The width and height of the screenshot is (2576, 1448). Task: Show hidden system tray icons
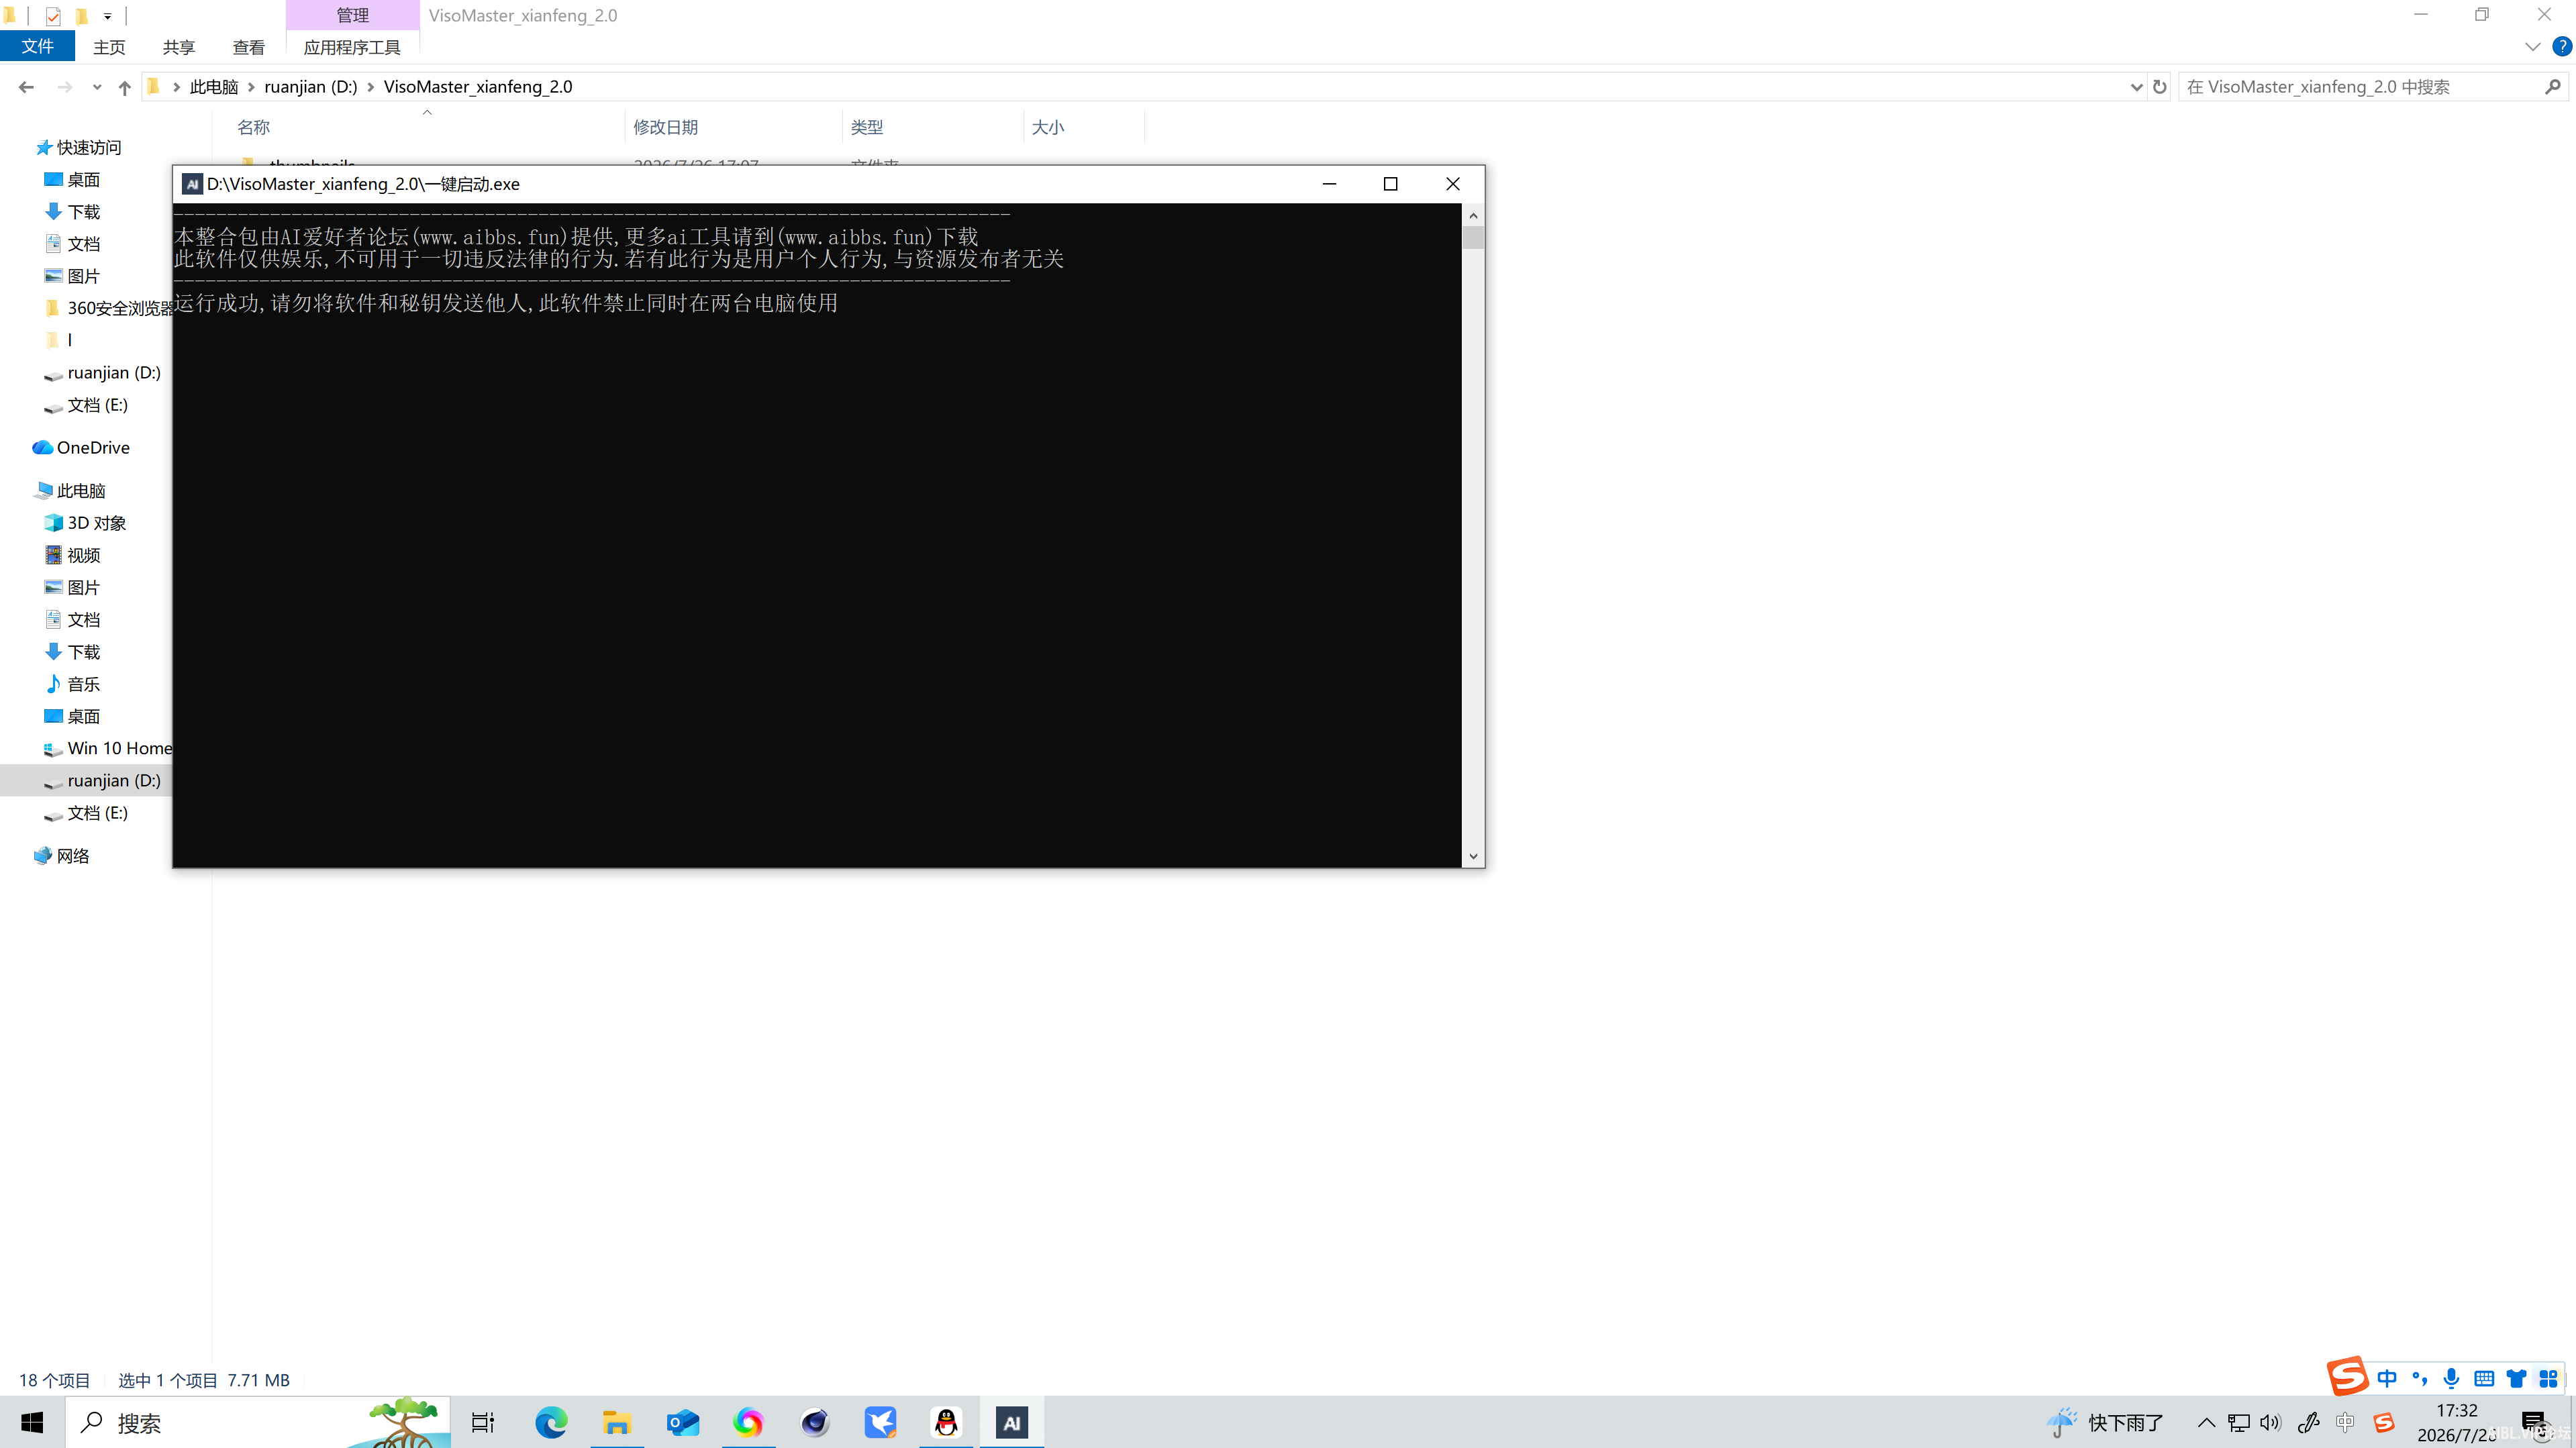[x=2206, y=1422]
